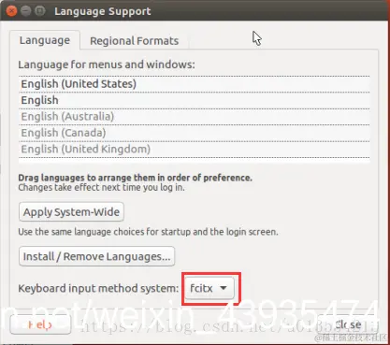Select English (United States) in the list
Viewport: 390px width, 345px height.
195,84
